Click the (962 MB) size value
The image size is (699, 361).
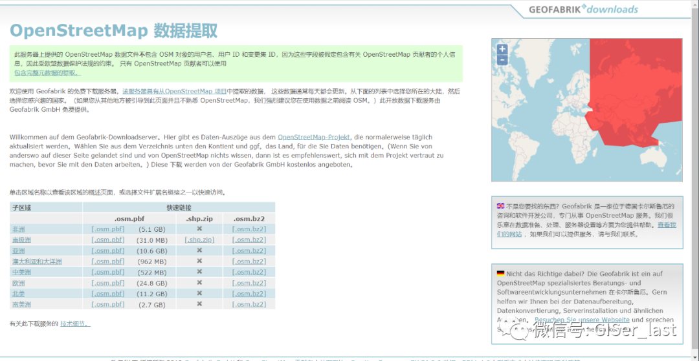[x=151, y=262]
